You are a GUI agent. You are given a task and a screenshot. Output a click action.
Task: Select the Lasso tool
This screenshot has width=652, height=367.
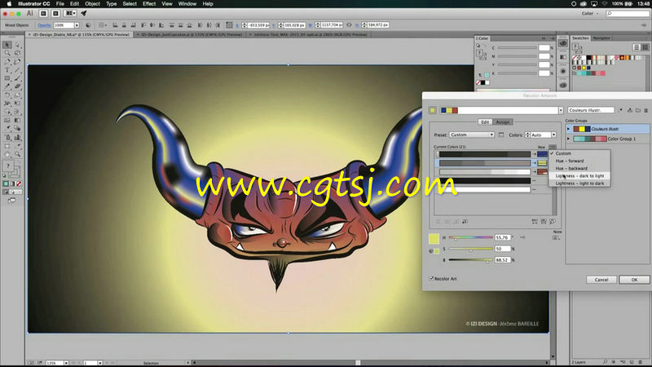pos(17,53)
